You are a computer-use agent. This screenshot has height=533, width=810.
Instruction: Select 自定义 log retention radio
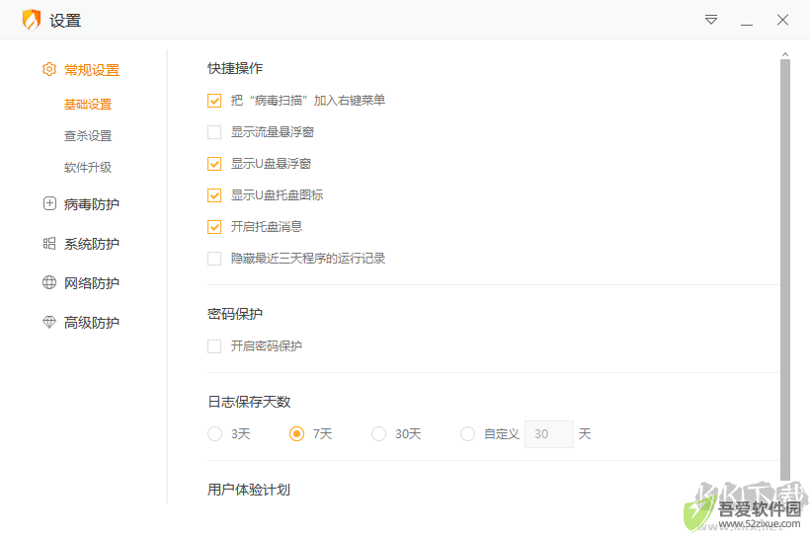pos(467,434)
